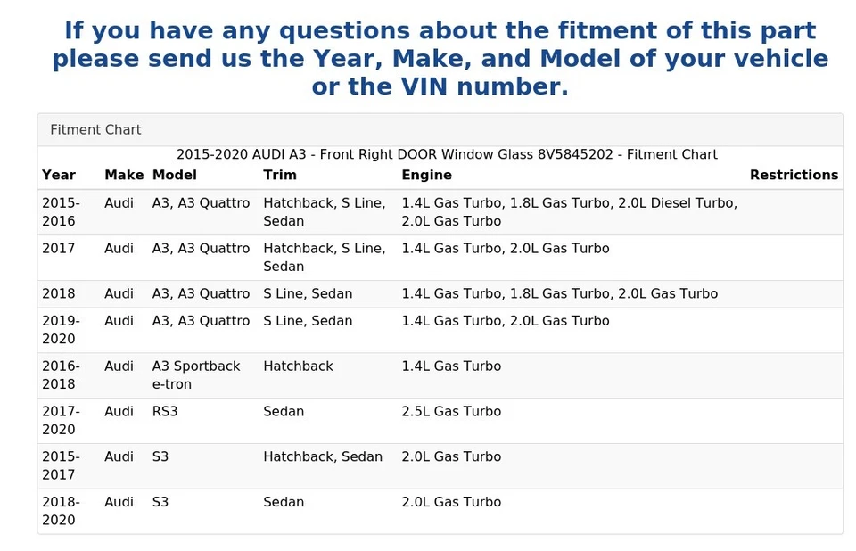
Task: Select the Engine column header
Action: (426, 176)
